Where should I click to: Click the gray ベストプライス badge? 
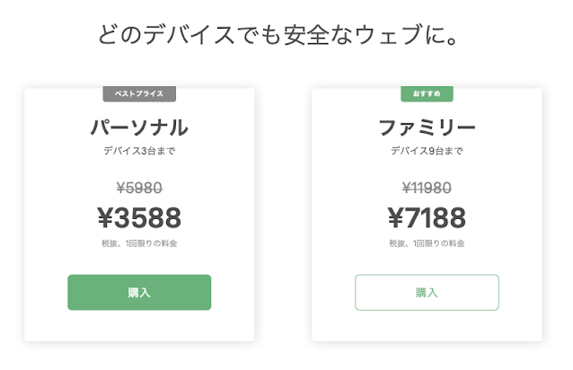click(139, 93)
